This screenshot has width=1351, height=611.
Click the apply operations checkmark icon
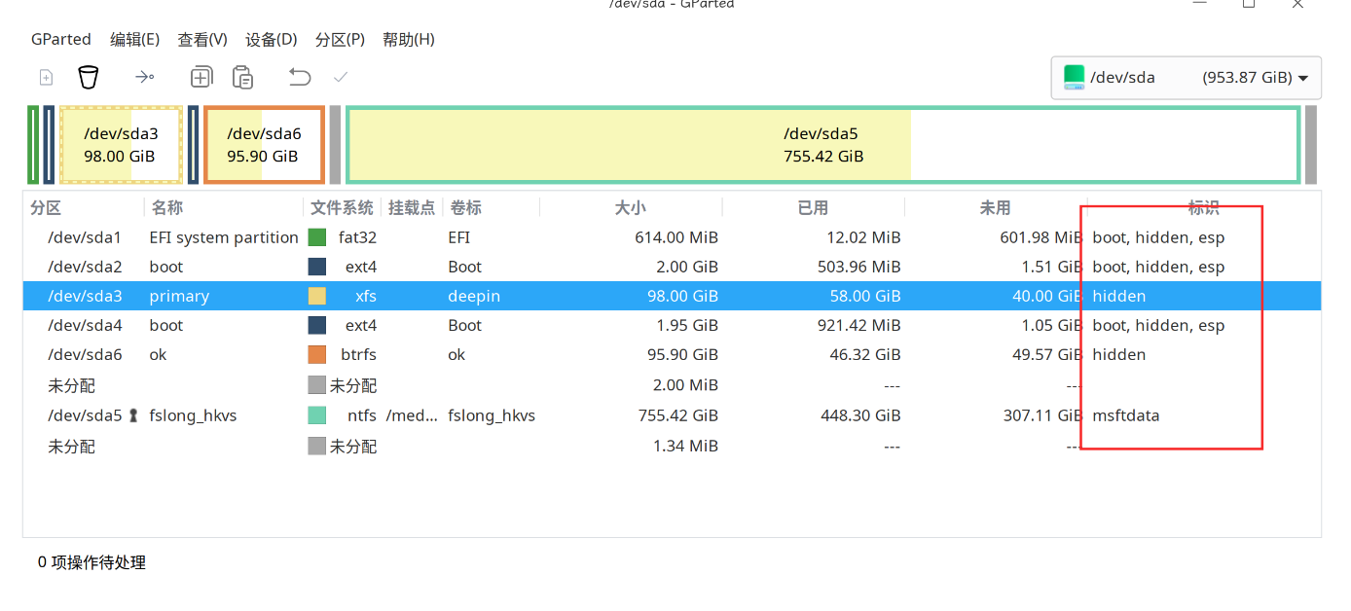[341, 77]
